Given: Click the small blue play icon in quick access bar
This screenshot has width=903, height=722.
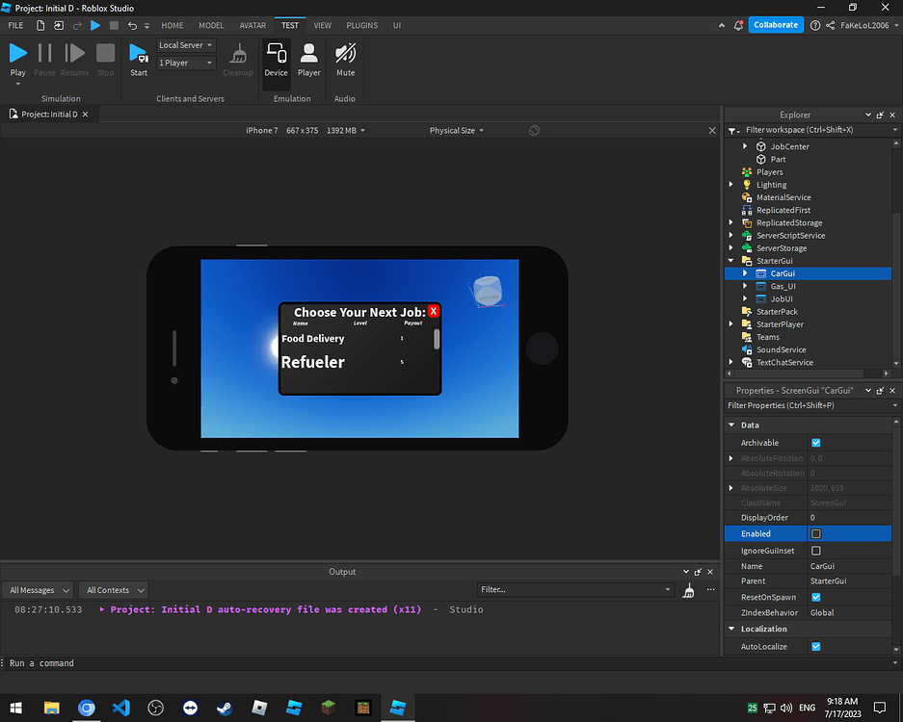Looking at the screenshot, I should 95,25.
